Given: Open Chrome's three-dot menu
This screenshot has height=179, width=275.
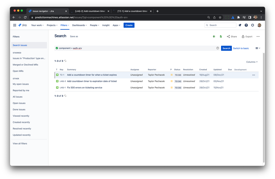Looking at the screenshot, I should pos(261,17).
